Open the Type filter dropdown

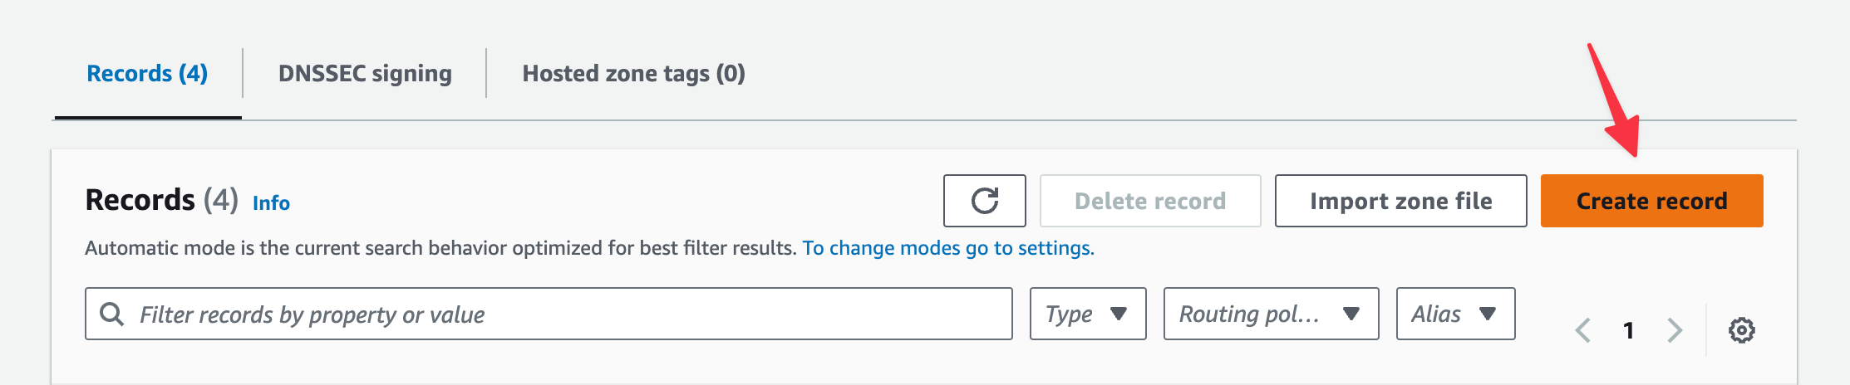click(x=1087, y=314)
